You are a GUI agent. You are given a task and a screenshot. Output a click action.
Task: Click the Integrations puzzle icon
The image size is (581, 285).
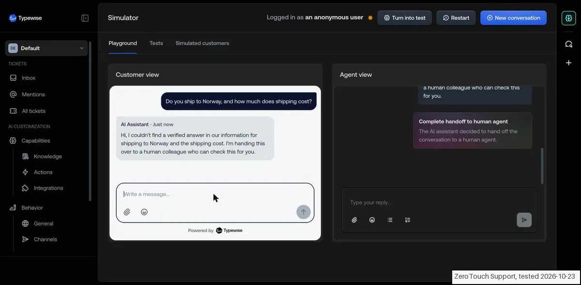point(25,188)
